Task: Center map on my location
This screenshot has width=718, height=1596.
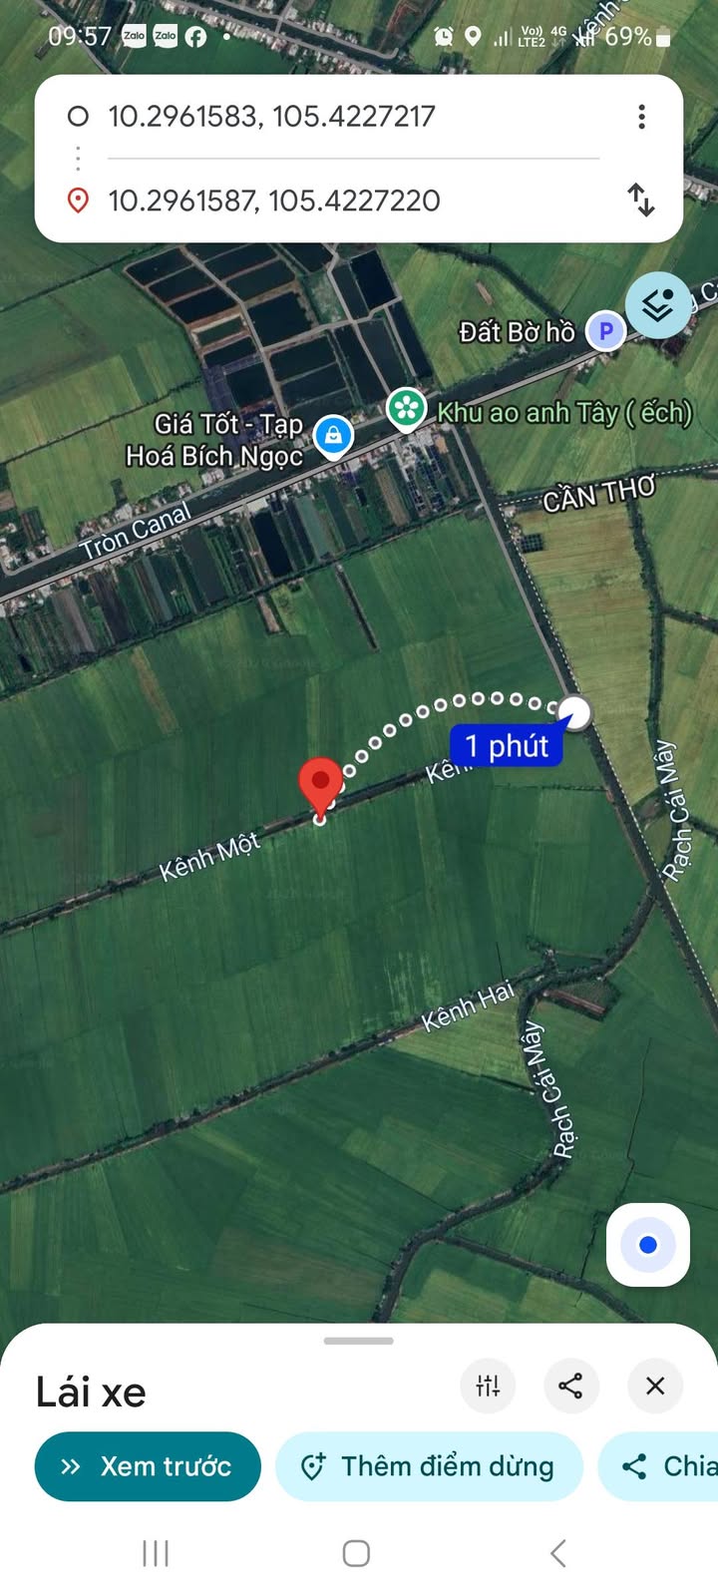Action: tap(648, 1245)
